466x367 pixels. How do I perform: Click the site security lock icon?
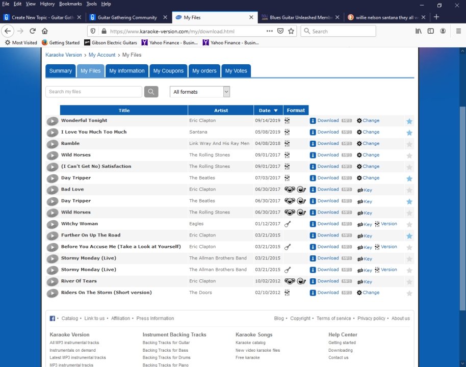(x=103, y=31)
